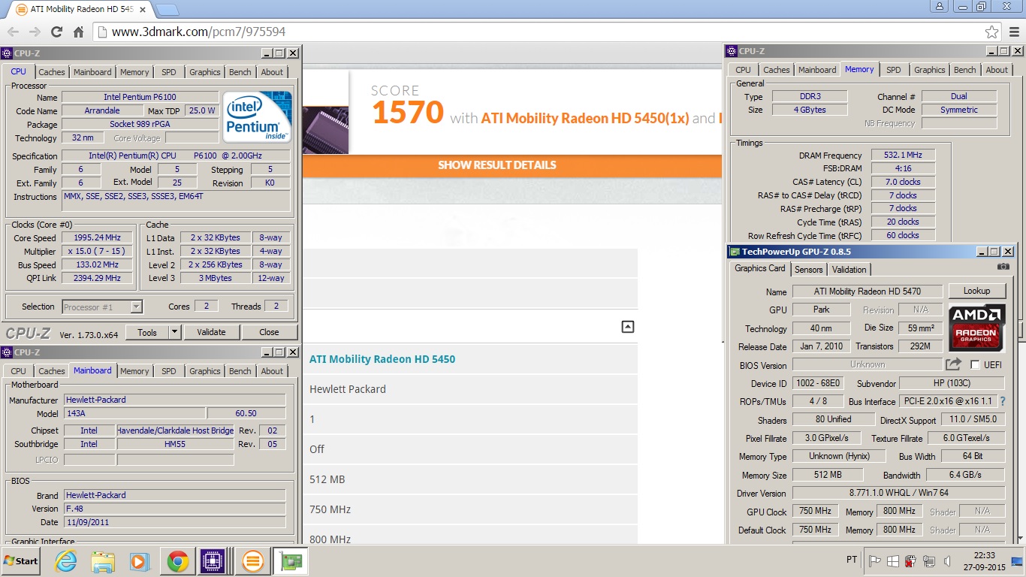Click the Code Name value Arrandale
This screenshot has width=1026, height=577.
coord(101,110)
